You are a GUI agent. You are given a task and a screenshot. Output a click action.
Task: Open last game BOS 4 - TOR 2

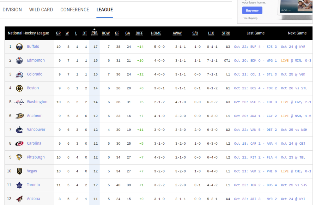point(255,88)
